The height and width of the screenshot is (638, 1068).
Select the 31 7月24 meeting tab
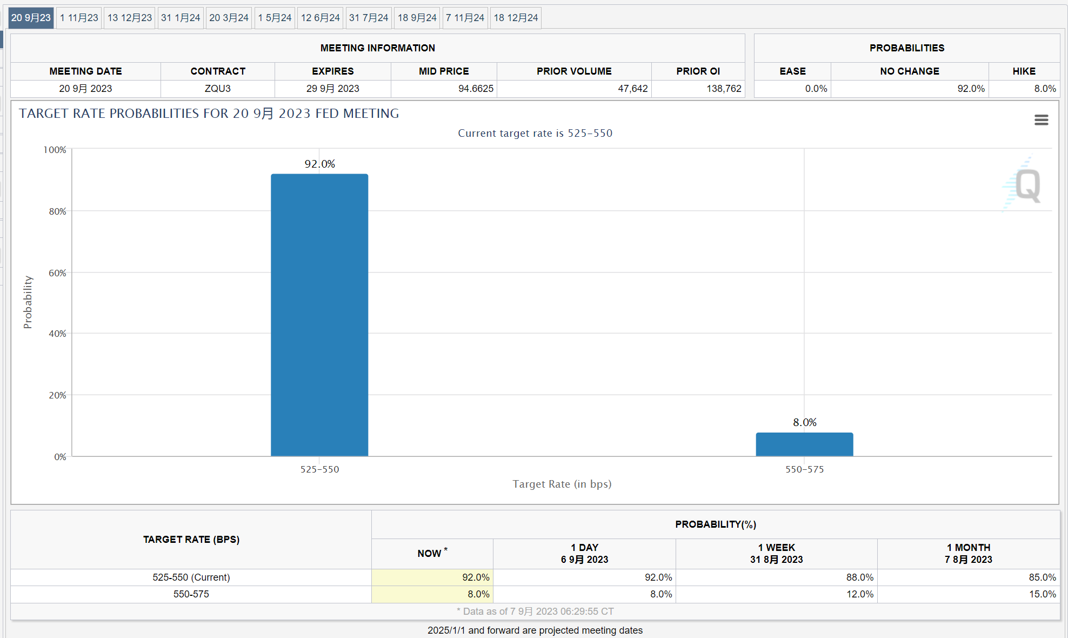369,18
